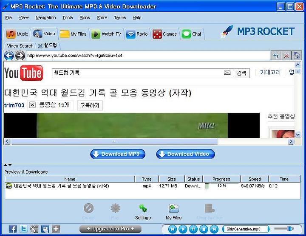Image resolution: width=306 pixels, height=236 pixels.
Task: Click the Google share icon
Action: click(34, 229)
